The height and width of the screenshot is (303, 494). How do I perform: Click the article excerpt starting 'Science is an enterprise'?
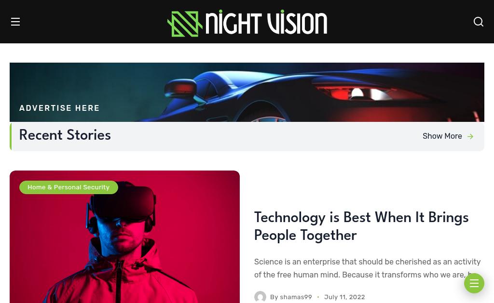[x=367, y=268]
